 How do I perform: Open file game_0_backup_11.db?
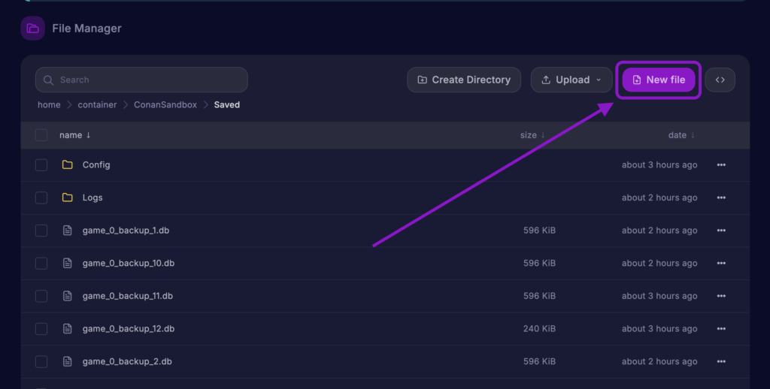tap(128, 297)
